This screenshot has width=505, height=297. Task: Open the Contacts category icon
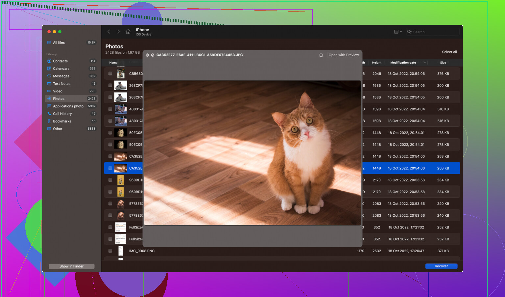(x=49, y=61)
